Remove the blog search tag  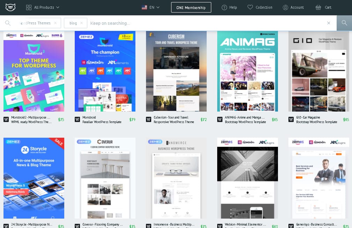[81, 23]
